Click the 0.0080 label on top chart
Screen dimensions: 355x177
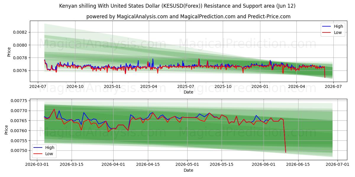coord(20,45)
